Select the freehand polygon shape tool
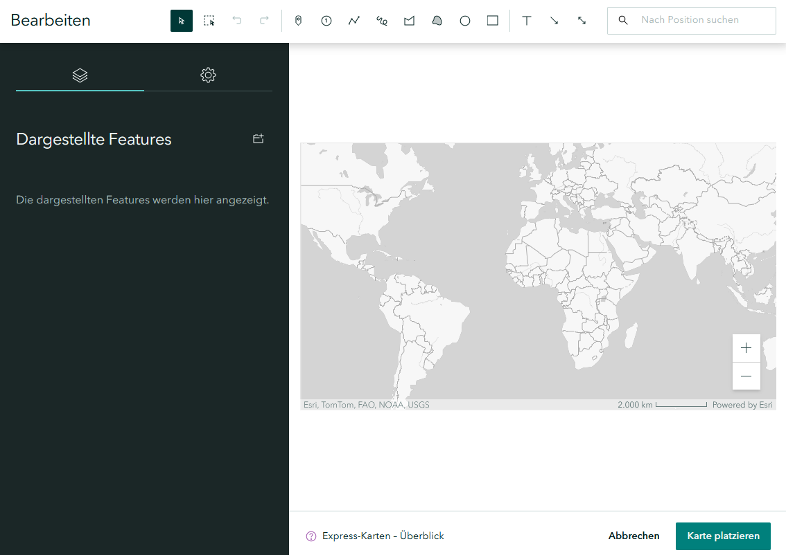 (437, 21)
